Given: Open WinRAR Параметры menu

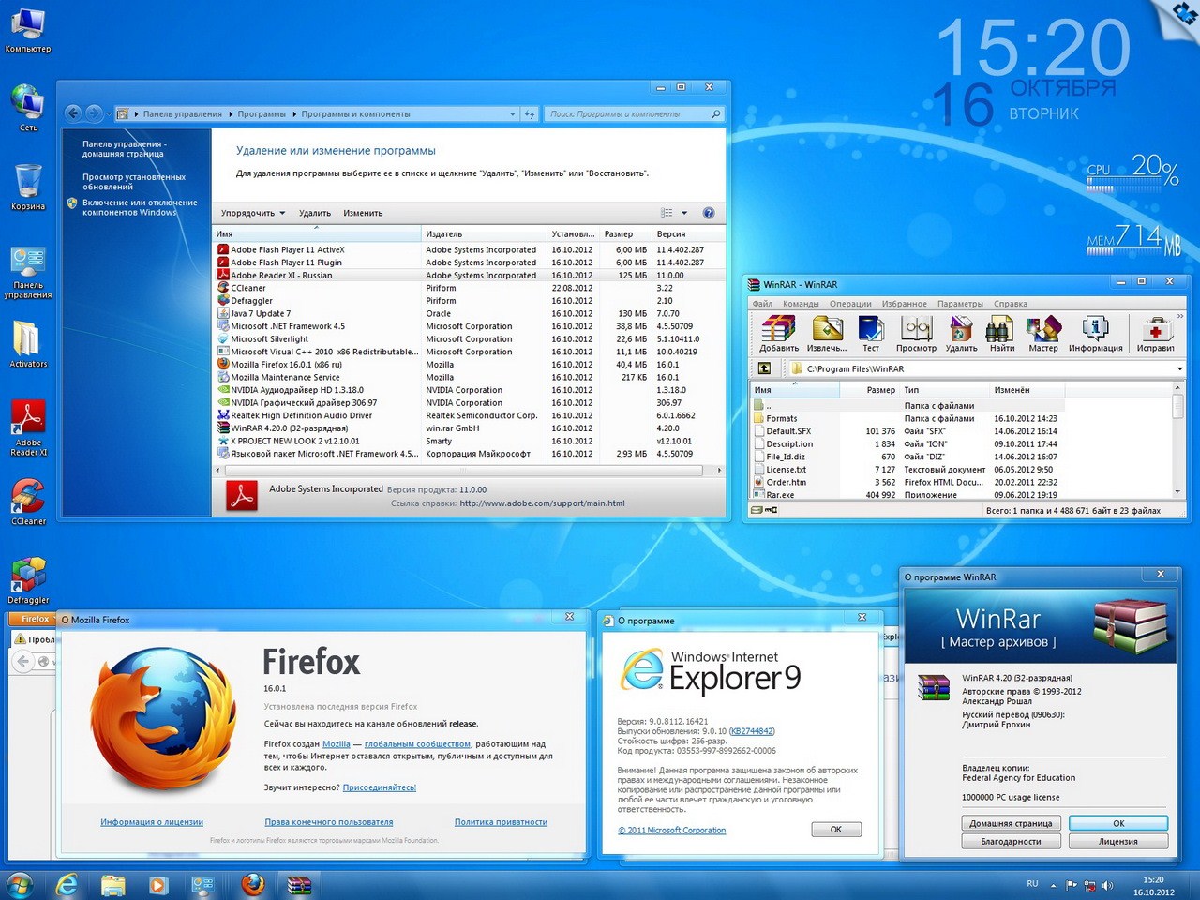Looking at the screenshot, I should pos(960,304).
